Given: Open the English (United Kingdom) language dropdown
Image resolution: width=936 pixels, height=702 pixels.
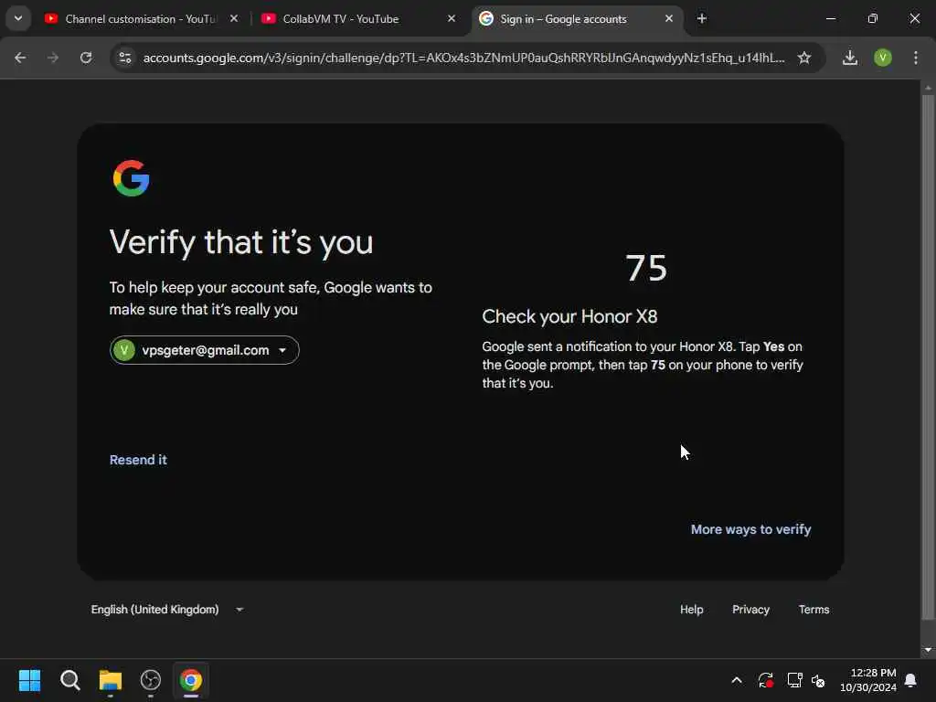Looking at the screenshot, I should [x=167, y=610].
